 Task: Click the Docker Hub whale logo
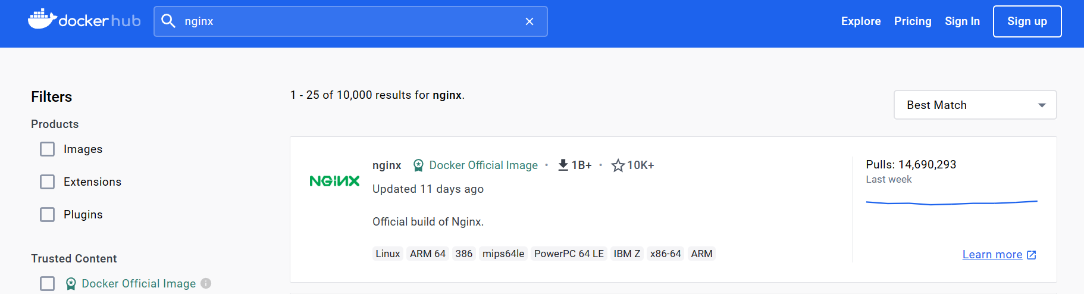coord(42,20)
